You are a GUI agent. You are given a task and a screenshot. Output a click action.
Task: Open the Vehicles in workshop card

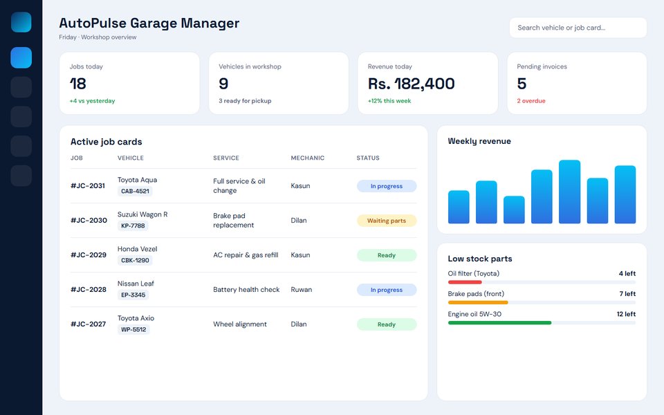[279, 83]
